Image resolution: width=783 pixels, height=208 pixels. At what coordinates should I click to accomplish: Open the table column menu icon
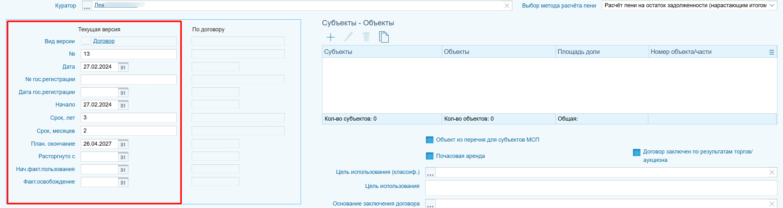[x=771, y=52]
